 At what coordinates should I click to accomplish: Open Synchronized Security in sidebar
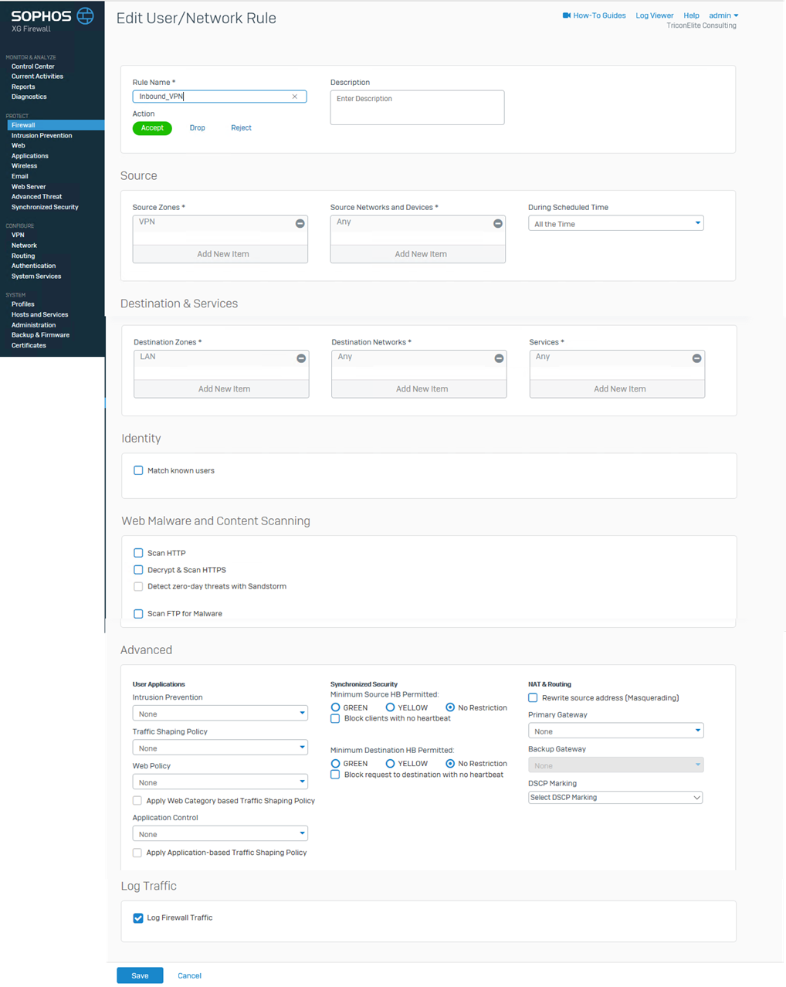pos(45,207)
